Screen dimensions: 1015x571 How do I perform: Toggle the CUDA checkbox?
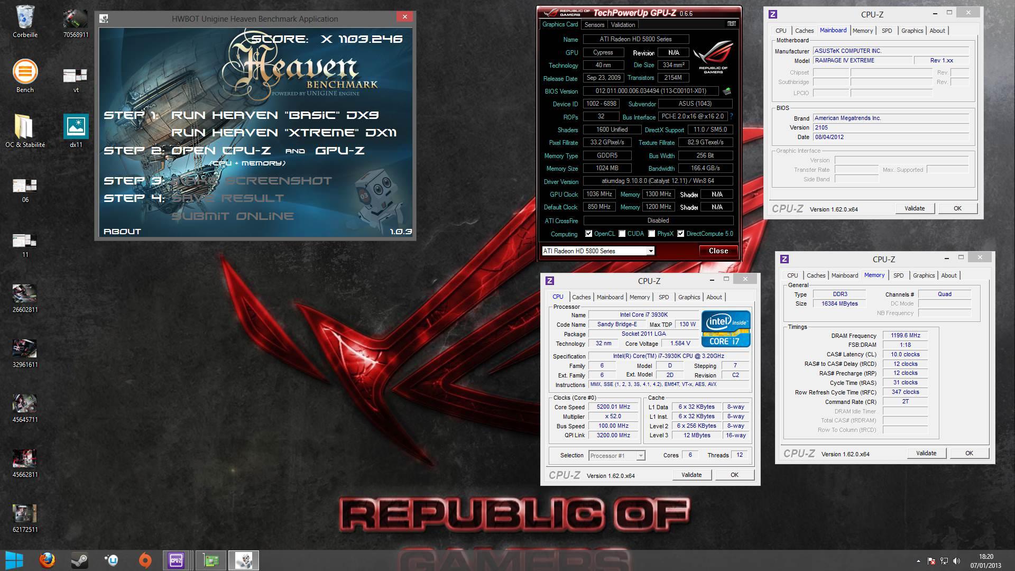coord(622,234)
